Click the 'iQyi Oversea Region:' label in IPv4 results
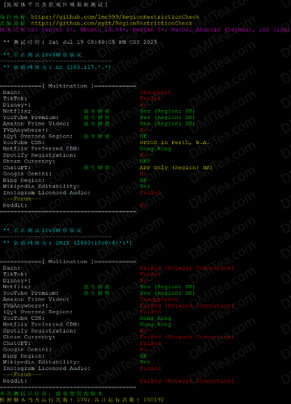 [x=38, y=136]
